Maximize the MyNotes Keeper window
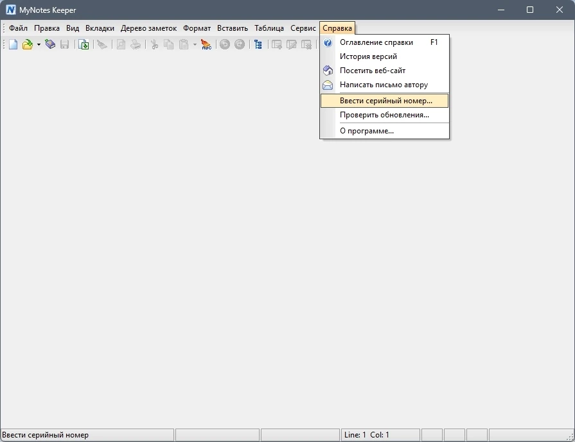 [530, 10]
